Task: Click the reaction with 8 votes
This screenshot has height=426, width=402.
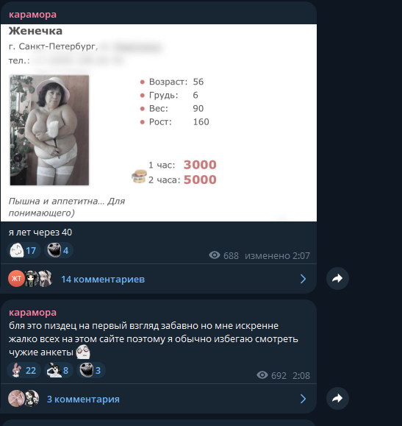Action: tap(59, 370)
